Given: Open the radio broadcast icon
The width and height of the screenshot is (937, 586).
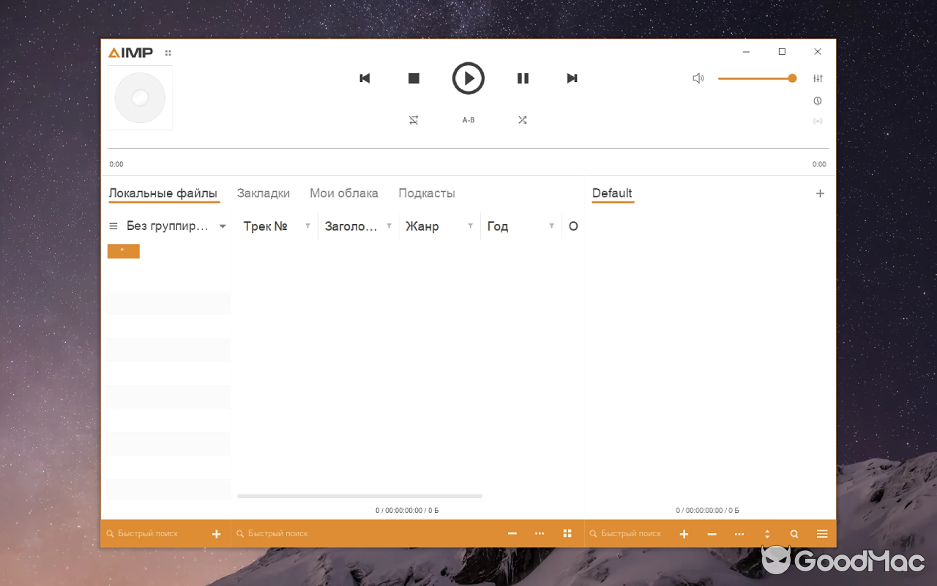Looking at the screenshot, I should (x=818, y=121).
